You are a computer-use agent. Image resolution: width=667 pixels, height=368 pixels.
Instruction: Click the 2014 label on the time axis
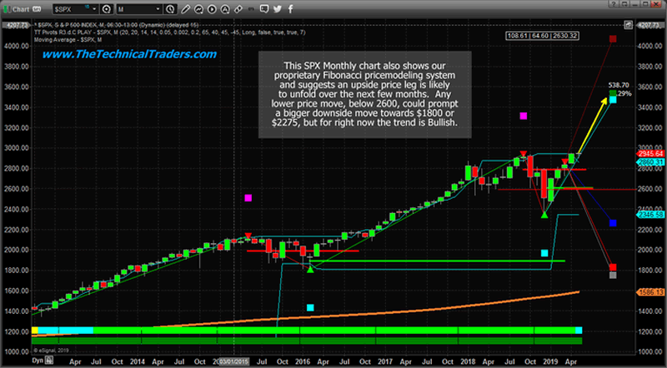coord(138,361)
